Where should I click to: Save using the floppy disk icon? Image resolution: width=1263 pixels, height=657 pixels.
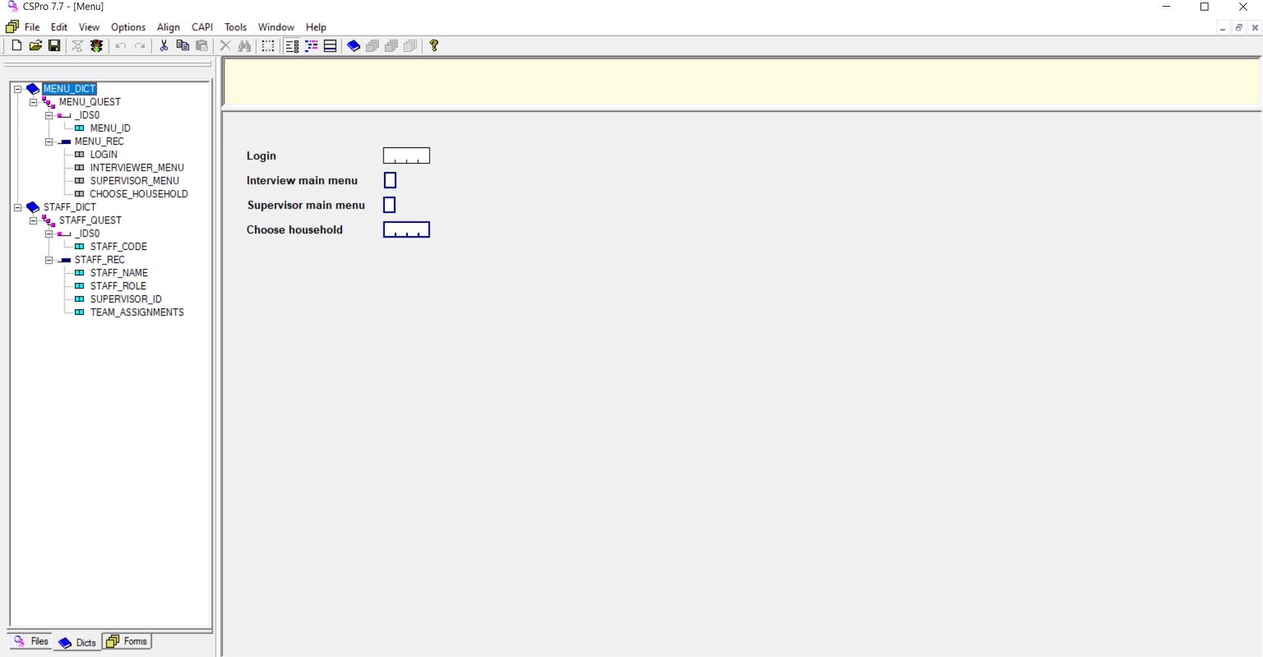click(x=55, y=45)
